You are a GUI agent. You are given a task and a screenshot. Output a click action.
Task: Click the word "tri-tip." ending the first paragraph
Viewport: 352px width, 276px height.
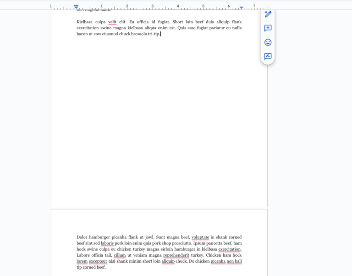(154, 34)
